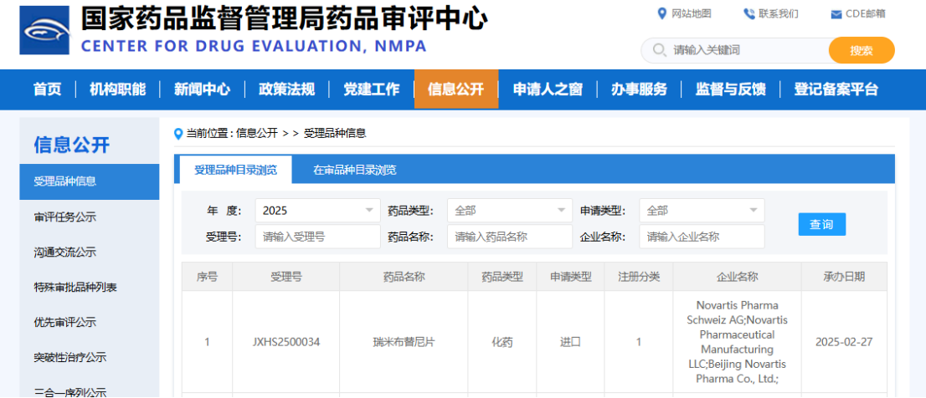Click the site map pin icon
The image size is (926, 398).
pyautogui.click(x=662, y=13)
